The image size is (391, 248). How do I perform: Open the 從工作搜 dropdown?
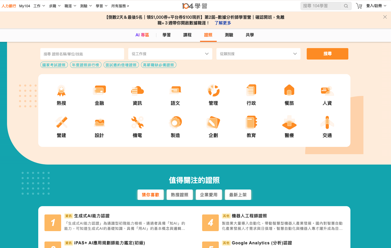pos(170,54)
